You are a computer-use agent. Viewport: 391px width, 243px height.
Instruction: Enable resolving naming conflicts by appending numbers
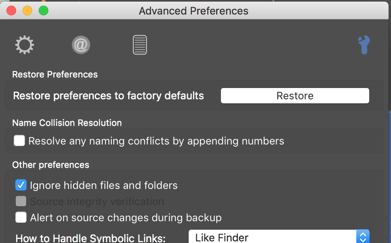[19, 141]
